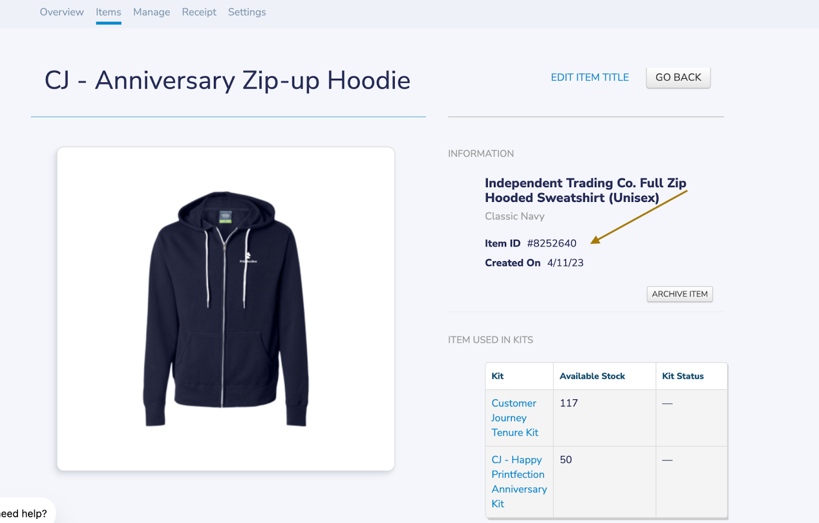Click the Kit column header

coord(498,376)
